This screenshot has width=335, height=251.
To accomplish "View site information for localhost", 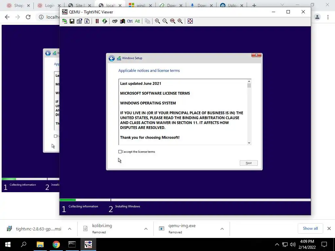I will [41, 17].
